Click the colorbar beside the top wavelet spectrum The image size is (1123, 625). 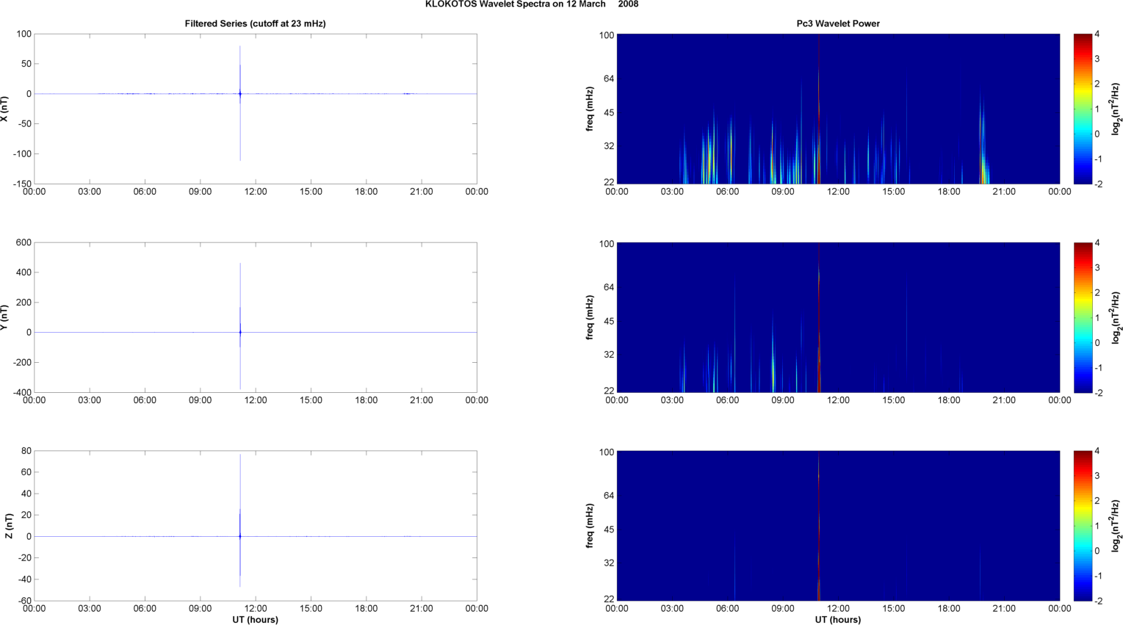[1083, 109]
